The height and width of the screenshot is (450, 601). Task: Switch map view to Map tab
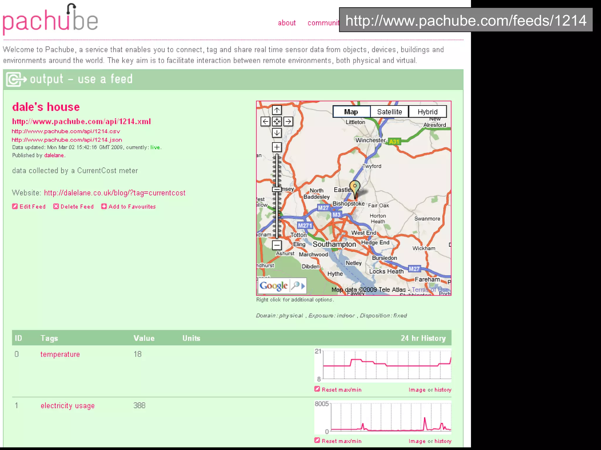[351, 112]
